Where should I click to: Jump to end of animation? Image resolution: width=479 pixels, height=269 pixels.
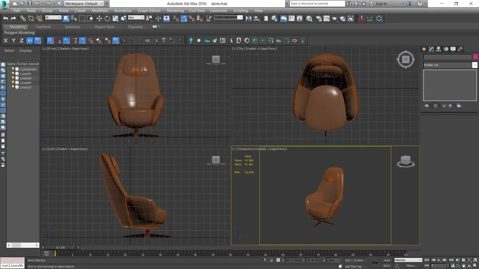click(x=451, y=260)
